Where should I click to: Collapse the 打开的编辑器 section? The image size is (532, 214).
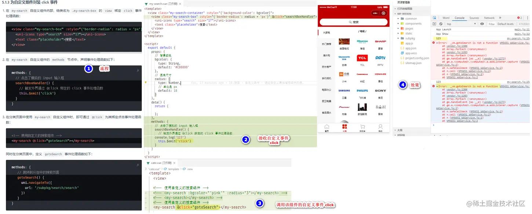pyautogui.click(x=405, y=8)
